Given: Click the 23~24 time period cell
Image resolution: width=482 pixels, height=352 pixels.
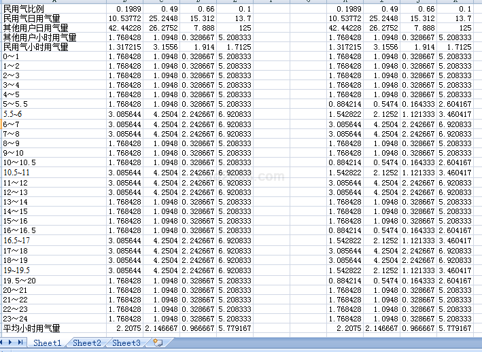Looking at the screenshot, I should 16,319.
